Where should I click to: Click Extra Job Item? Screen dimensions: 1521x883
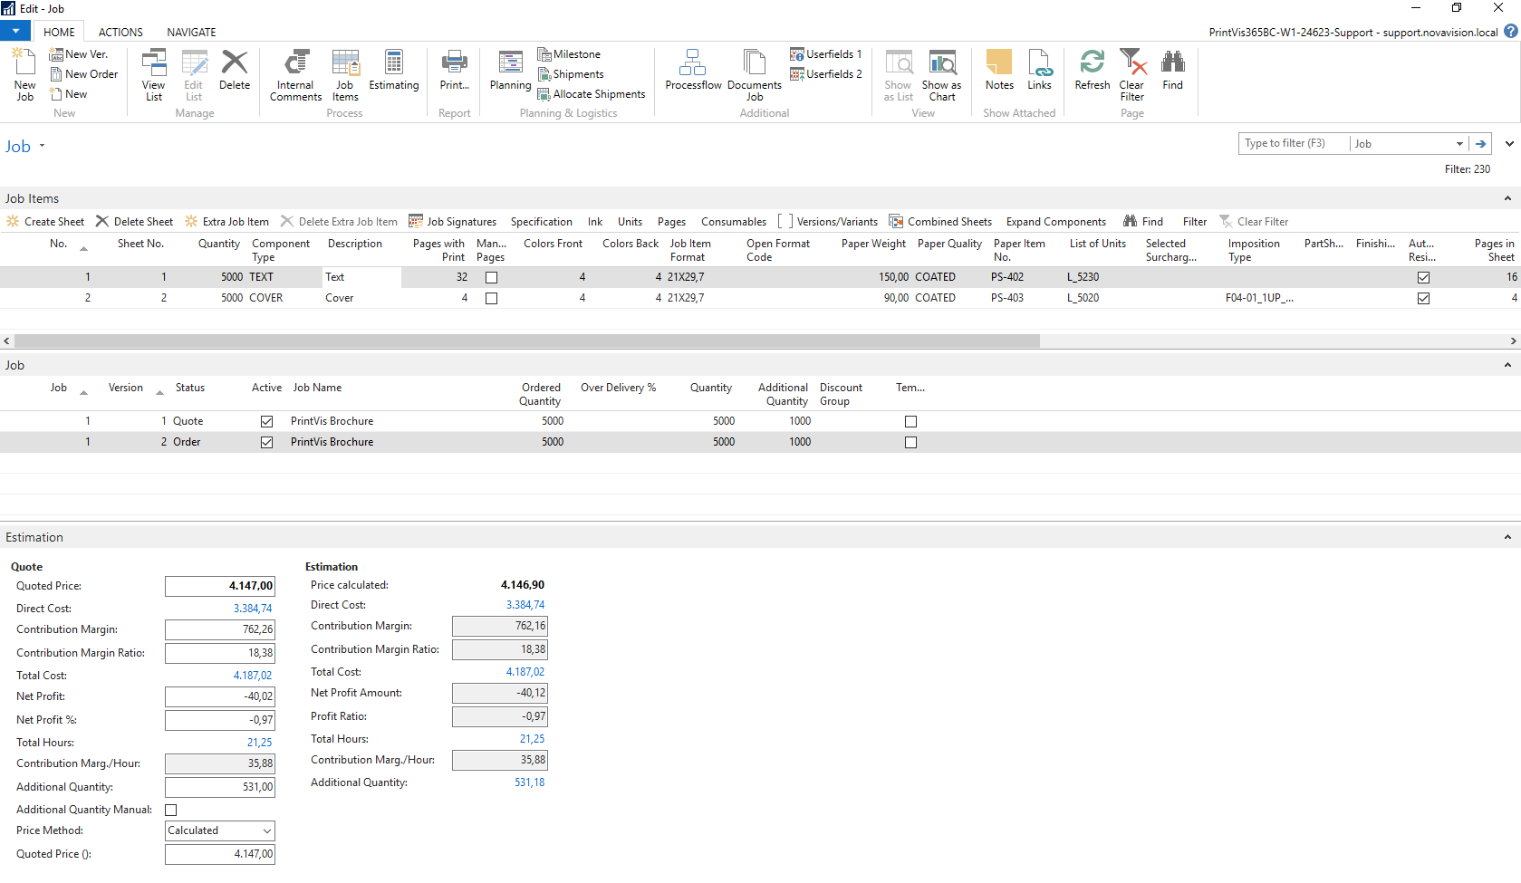(x=226, y=222)
